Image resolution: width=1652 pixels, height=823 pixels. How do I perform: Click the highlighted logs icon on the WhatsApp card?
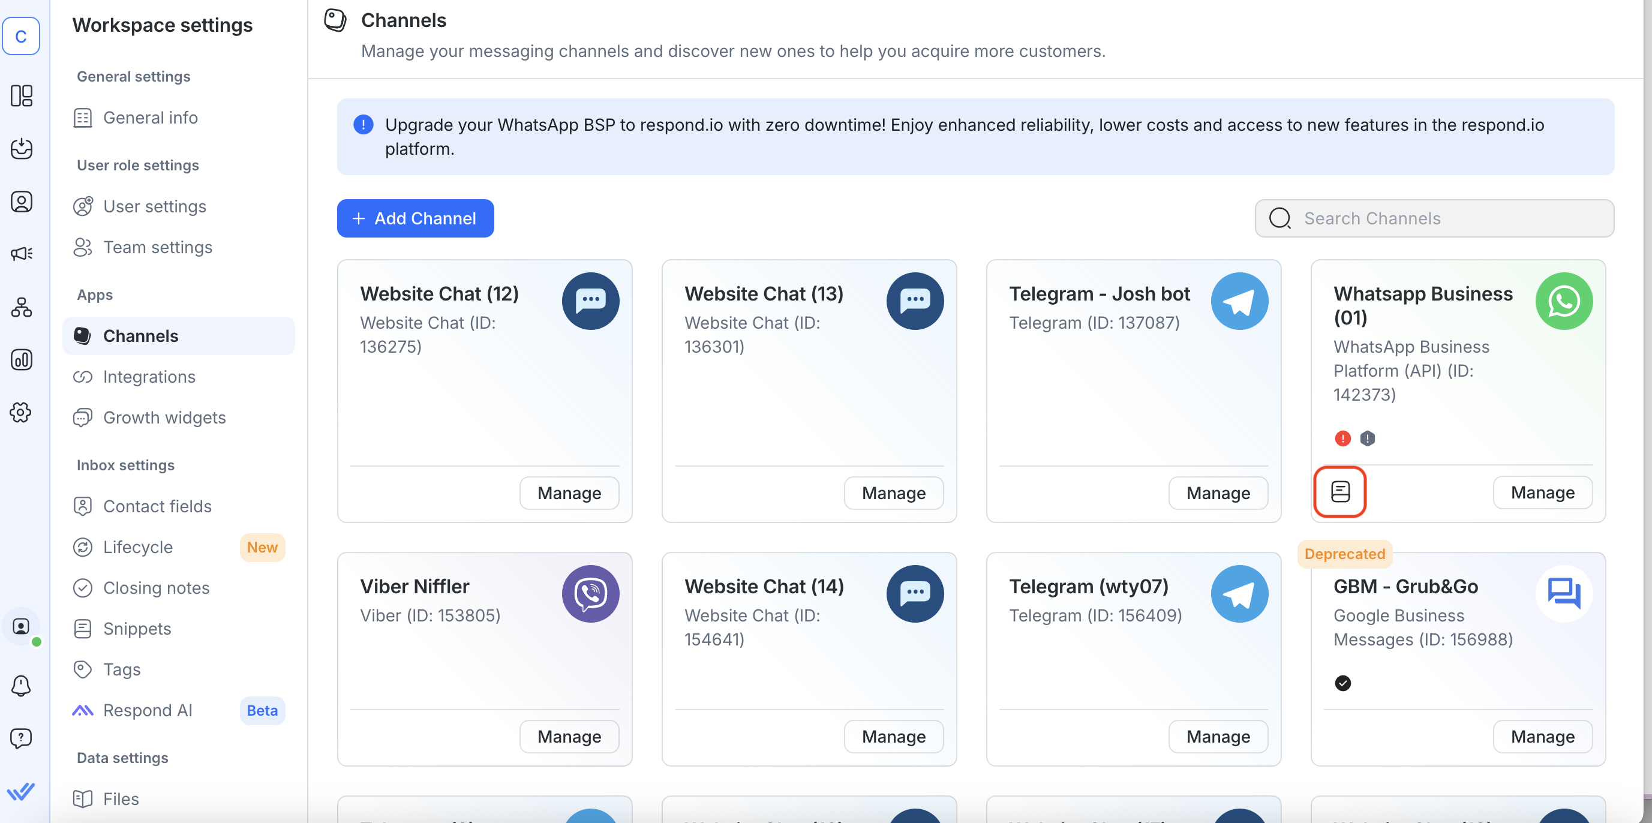pyautogui.click(x=1340, y=492)
